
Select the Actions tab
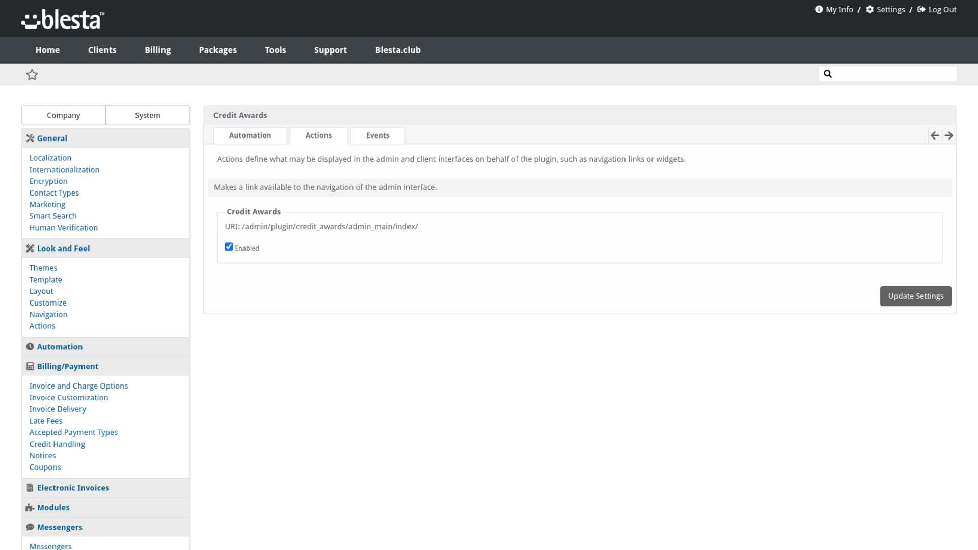(x=318, y=135)
